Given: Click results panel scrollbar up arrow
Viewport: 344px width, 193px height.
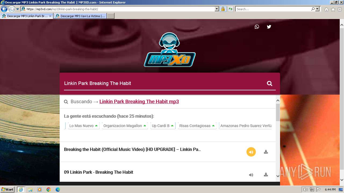Looking at the screenshot, I should (x=278, y=101).
